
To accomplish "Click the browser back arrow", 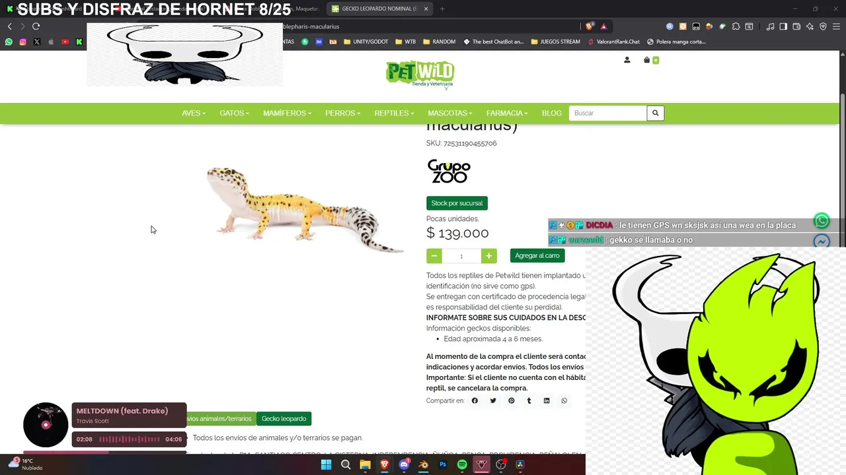I will [x=9, y=26].
